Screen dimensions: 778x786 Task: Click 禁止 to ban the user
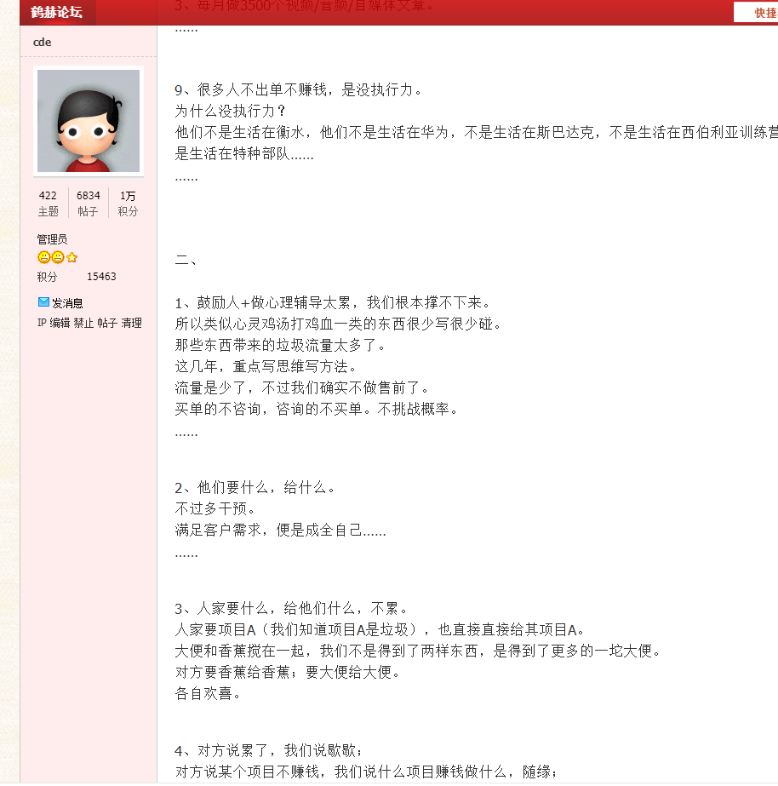(x=83, y=323)
